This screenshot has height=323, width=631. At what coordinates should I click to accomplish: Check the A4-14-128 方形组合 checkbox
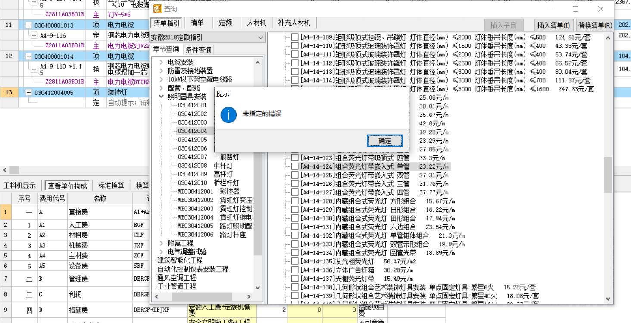click(x=295, y=201)
